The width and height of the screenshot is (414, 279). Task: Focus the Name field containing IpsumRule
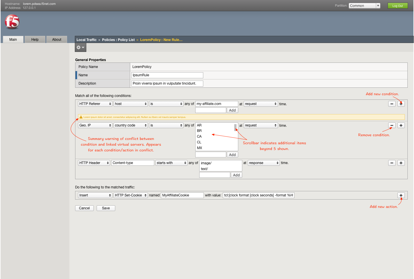tap(167, 75)
